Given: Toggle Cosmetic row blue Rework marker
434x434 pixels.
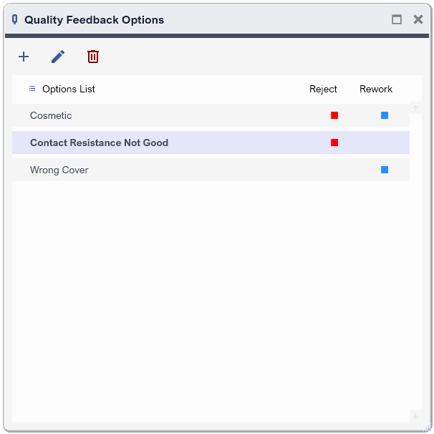Looking at the screenshot, I should 385,115.
